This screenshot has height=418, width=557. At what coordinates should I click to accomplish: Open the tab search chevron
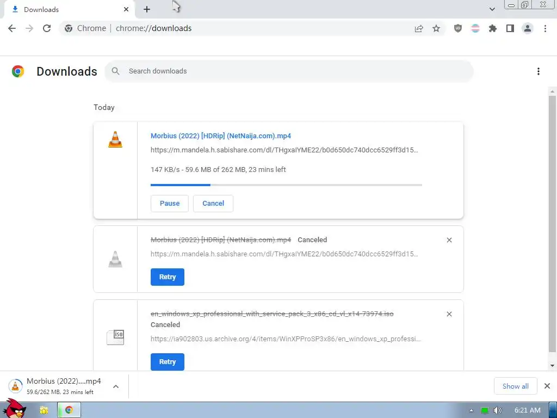click(x=492, y=9)
